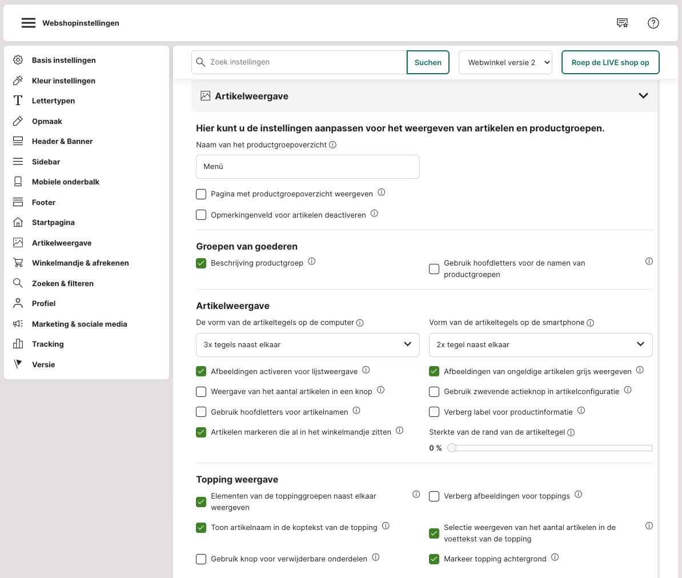Open Zoeken & filteren in sidebar
Image resolution: width=682 pixels, height=578 pixels.
click(x=62, y=283)
